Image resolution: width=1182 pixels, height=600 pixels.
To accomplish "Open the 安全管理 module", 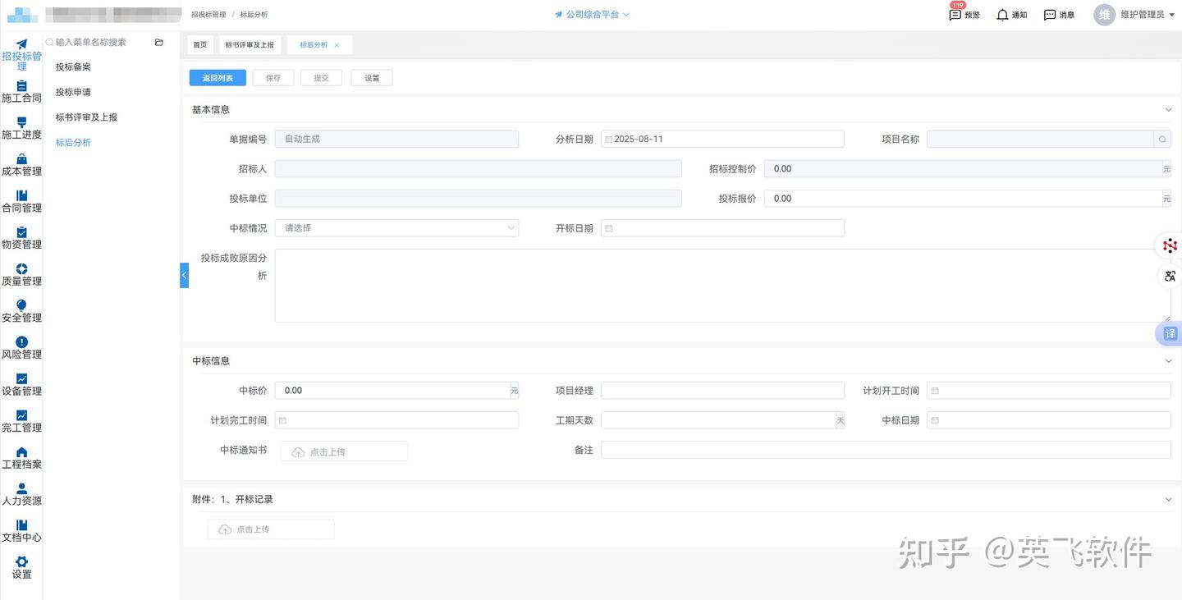I will [x=21, y=312].
